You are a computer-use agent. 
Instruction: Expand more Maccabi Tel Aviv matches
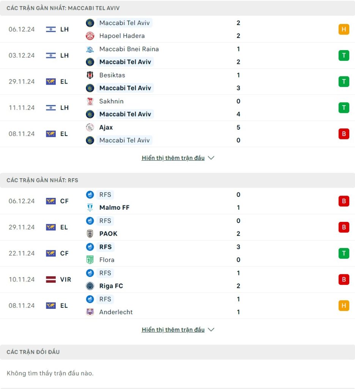173,158
